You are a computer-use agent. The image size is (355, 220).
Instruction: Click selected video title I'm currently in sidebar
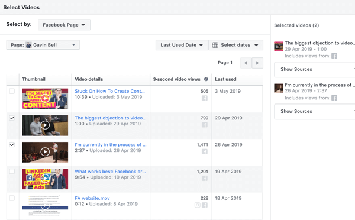(x=319, y=85)
